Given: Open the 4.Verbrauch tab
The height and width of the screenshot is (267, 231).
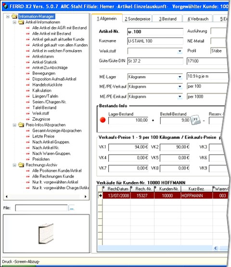Looking at the screenshot, I should tap(198, 19).
